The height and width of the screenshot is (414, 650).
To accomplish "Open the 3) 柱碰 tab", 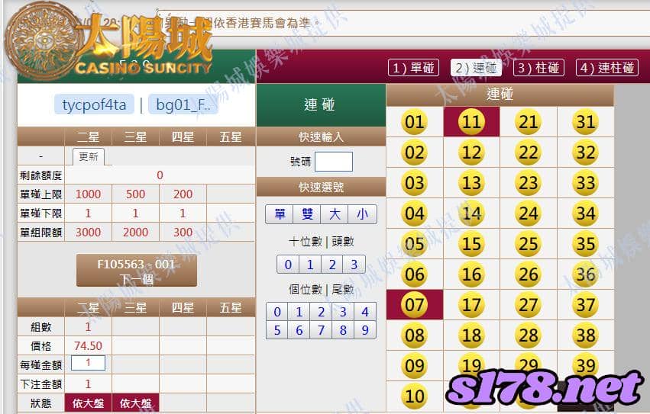I will click(538, 68).
